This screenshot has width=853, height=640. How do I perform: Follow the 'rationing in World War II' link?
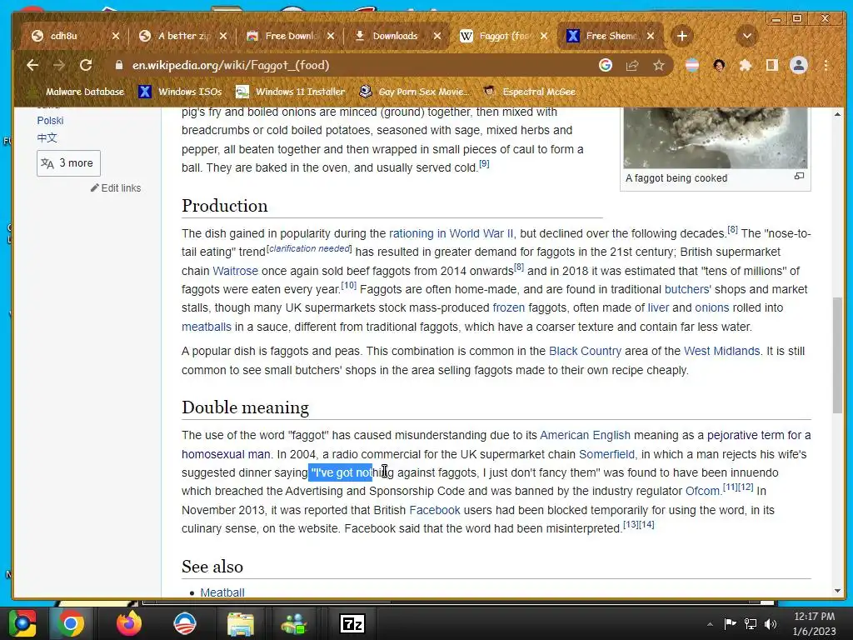tap(451, 233)
